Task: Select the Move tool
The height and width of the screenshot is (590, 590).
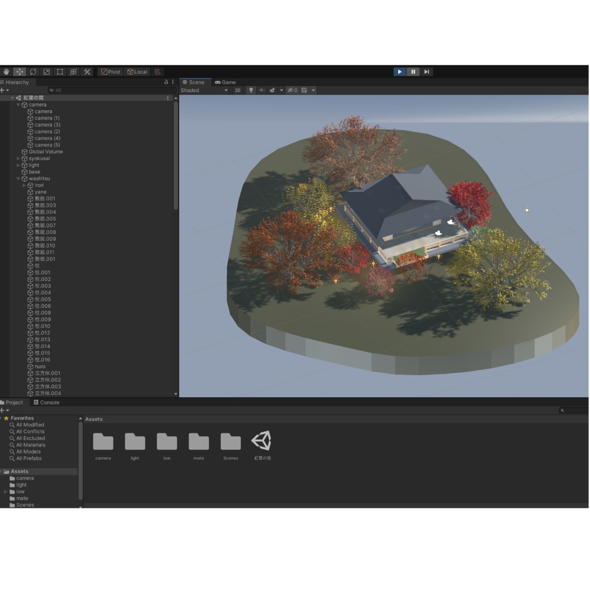Action: pyautogui.click(x=20, y=71)
